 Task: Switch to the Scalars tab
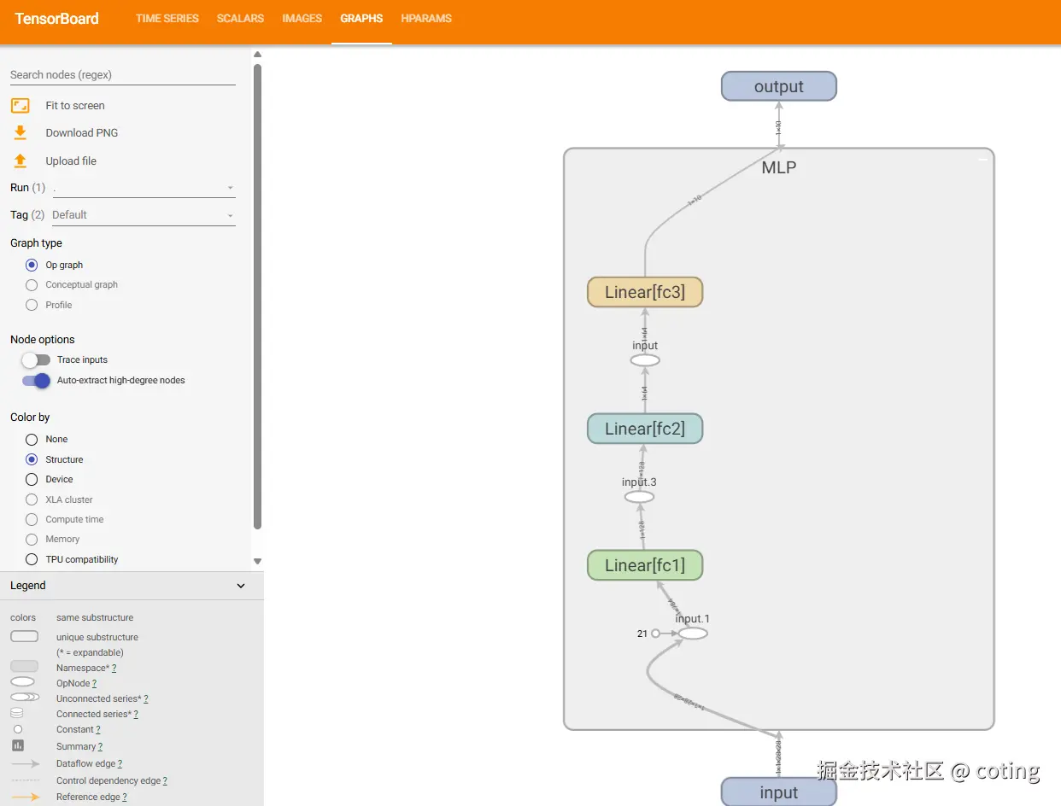coord(240,18)
